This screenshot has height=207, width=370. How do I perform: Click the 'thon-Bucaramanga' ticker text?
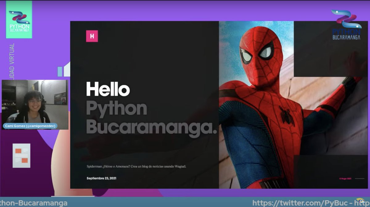pyautogui.click(x=34, y=203)
